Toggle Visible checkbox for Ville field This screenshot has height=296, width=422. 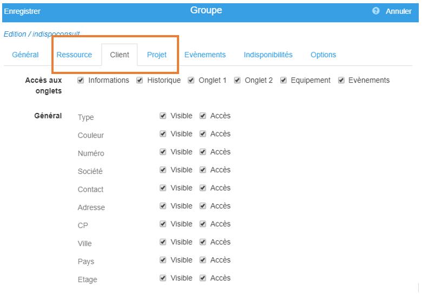click(x=162, y=242)
